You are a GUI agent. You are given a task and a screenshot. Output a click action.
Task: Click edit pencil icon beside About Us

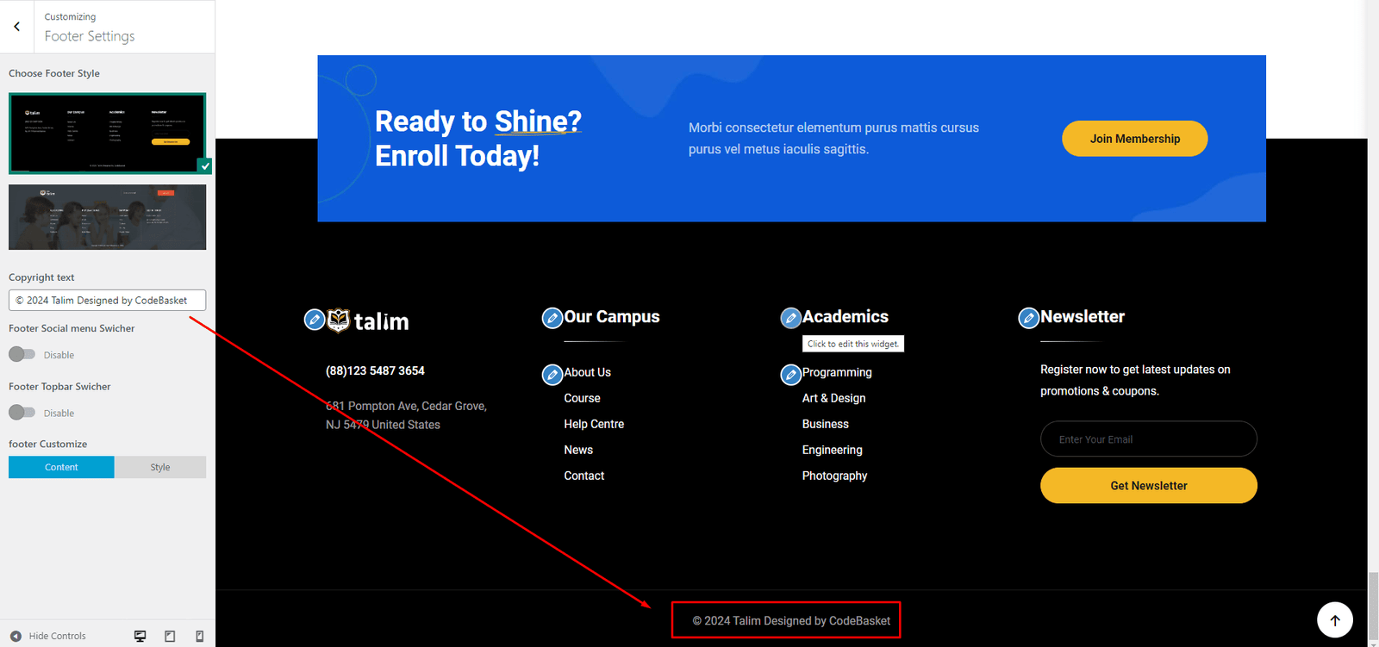click(x=552, y=375)
